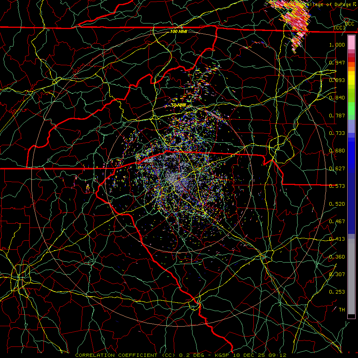Click the 50 NMI range ring label
This screenshot has height=358, width=358.
pyautogui.click(x=178, y=105)
